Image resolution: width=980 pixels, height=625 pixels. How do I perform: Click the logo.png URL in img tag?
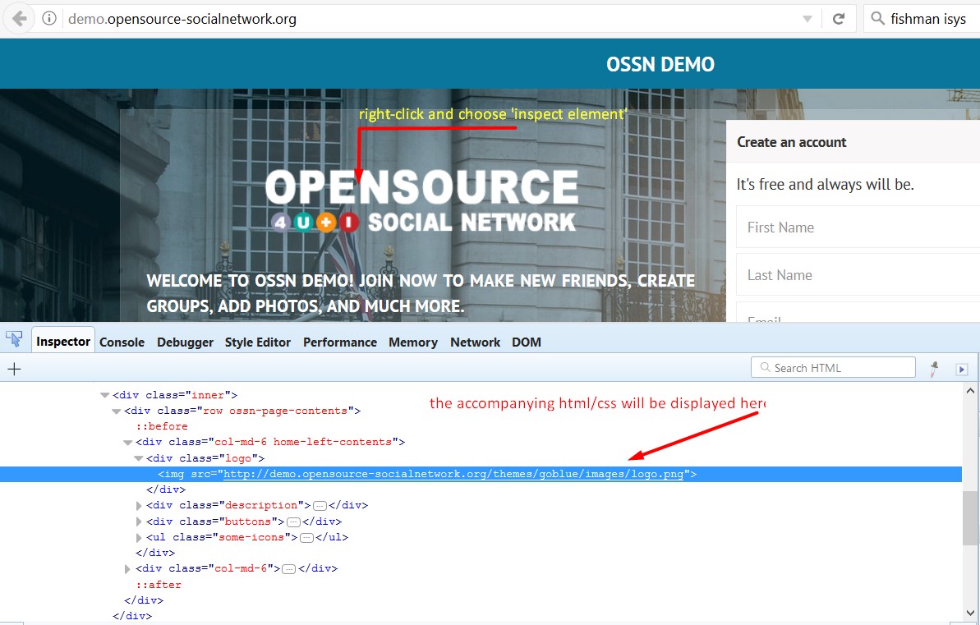453,474
